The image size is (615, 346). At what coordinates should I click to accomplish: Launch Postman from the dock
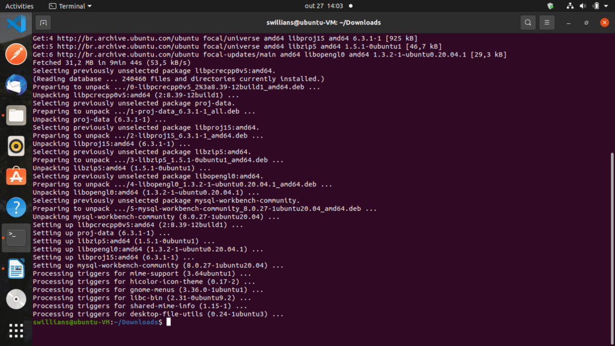coord(16,55)
